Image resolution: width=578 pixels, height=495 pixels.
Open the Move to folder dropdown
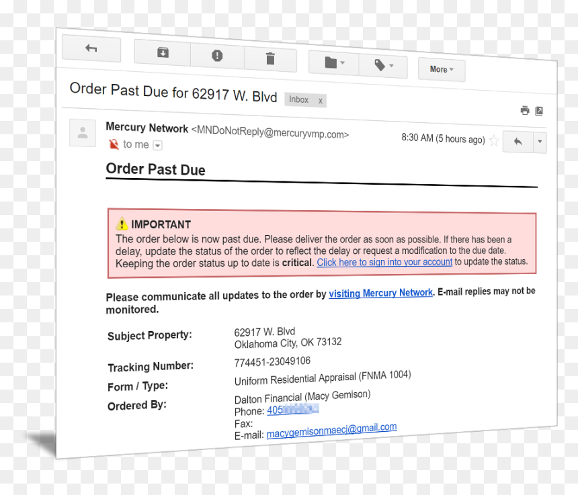334,62
